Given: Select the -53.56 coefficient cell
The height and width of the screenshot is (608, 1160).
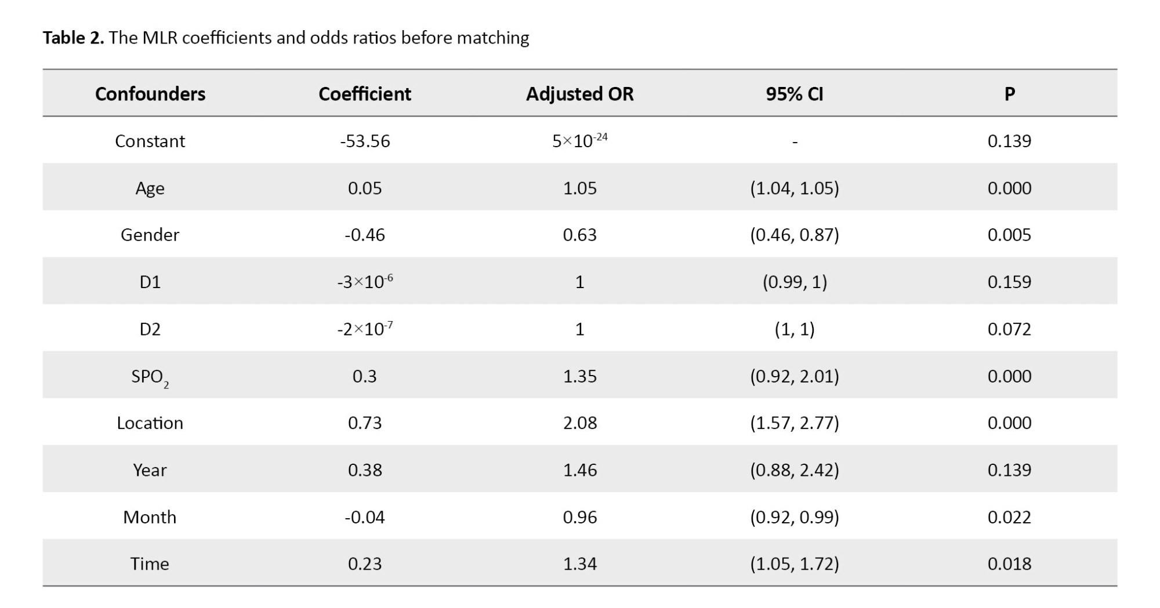Looking at the screenshot, I should click(x=365, y=141).
